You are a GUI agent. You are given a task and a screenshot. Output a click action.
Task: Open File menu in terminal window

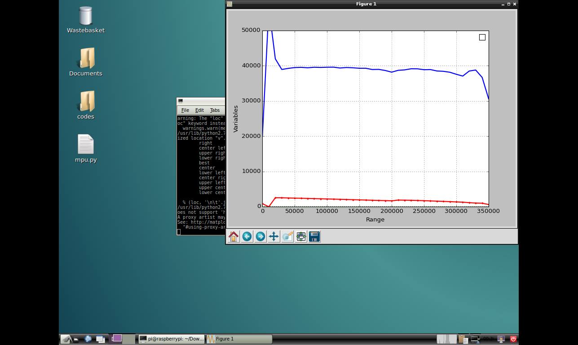click(185, 110)
